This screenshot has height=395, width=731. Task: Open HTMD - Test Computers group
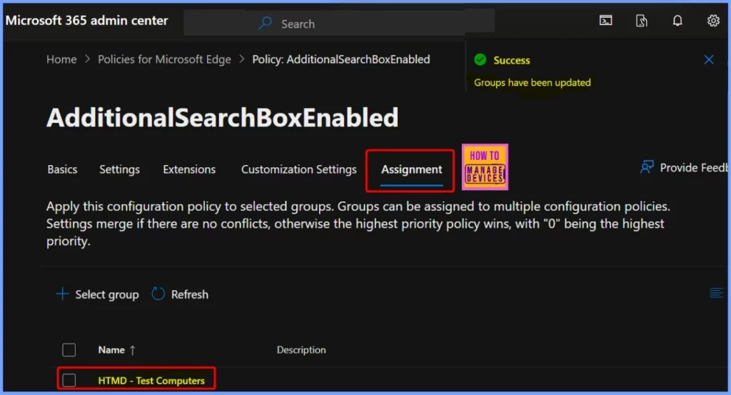151,381
